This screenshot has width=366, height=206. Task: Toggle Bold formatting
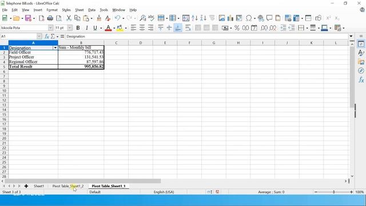click(x=78, y=28)
